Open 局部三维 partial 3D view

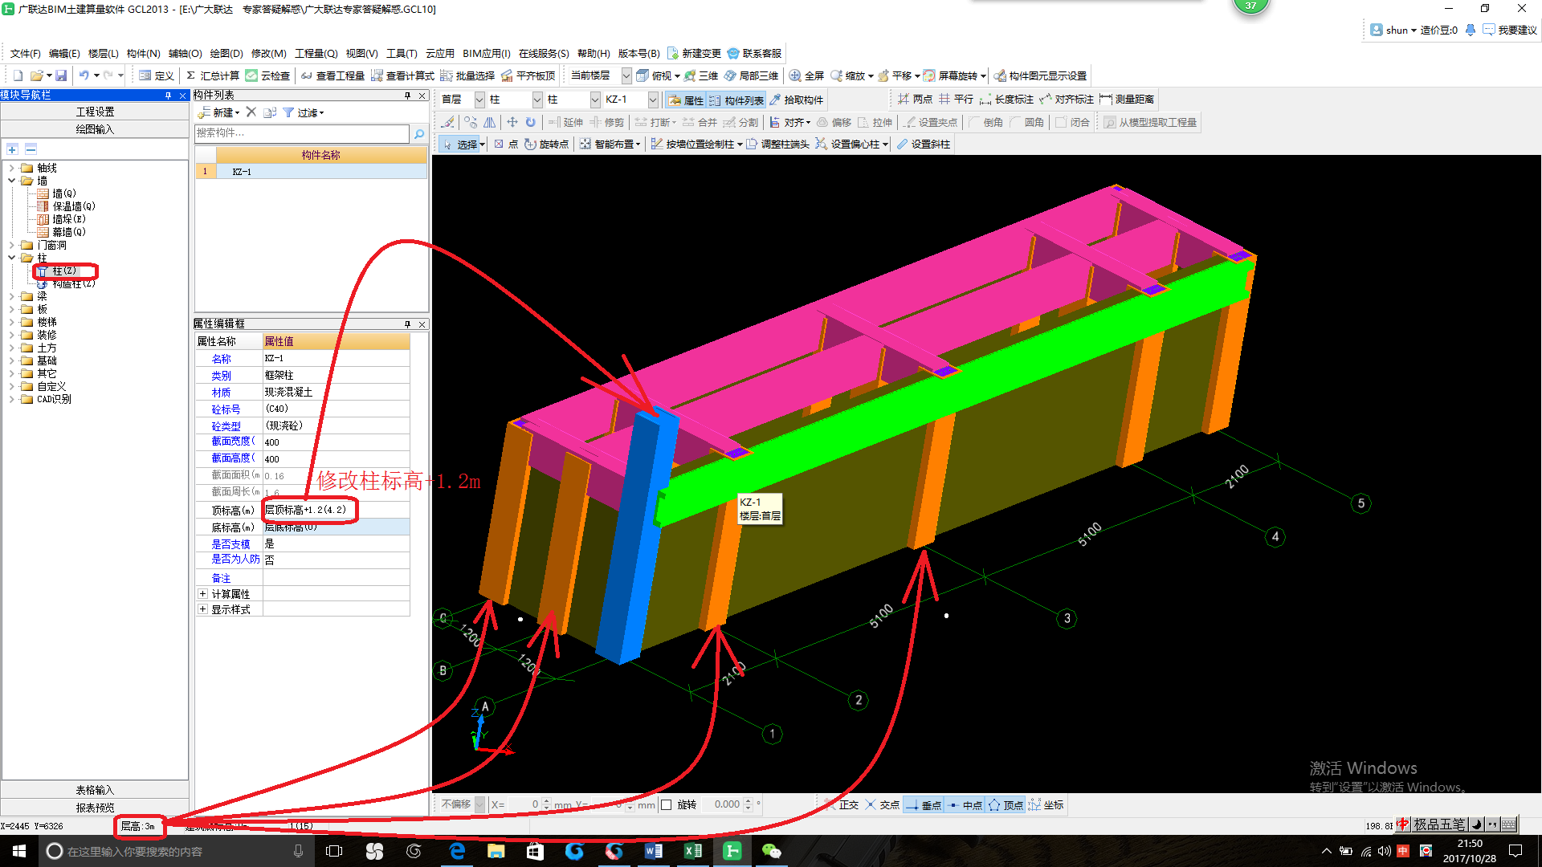click(x=751, y=75)
